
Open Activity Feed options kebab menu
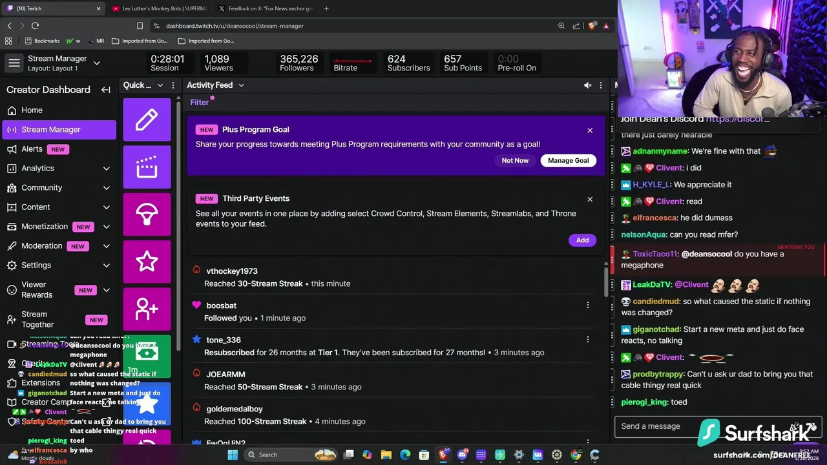[x=601, y=85]
